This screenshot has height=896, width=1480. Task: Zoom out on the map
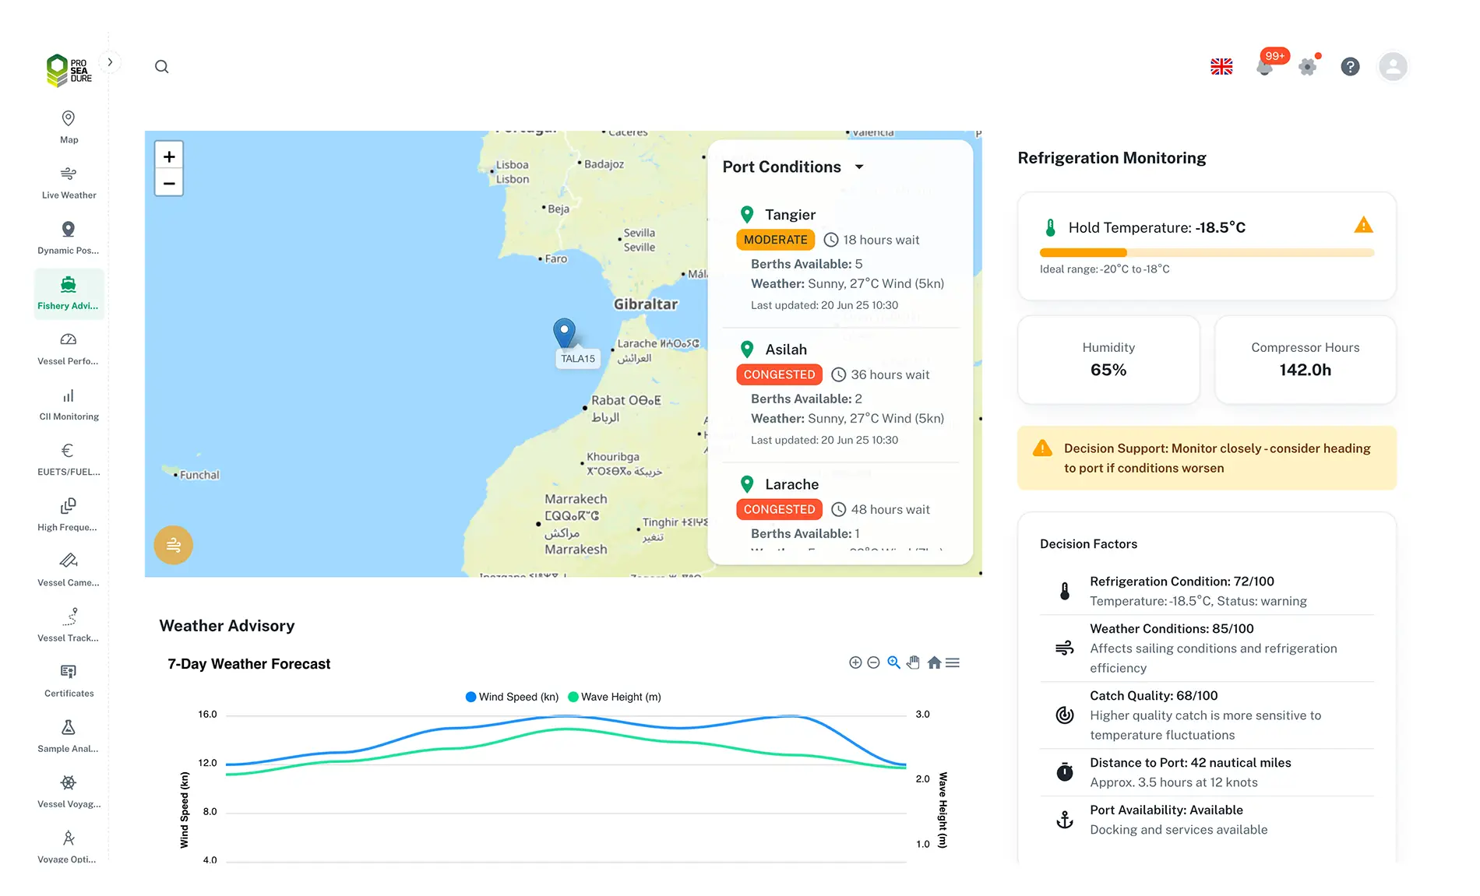pos(169,184)
